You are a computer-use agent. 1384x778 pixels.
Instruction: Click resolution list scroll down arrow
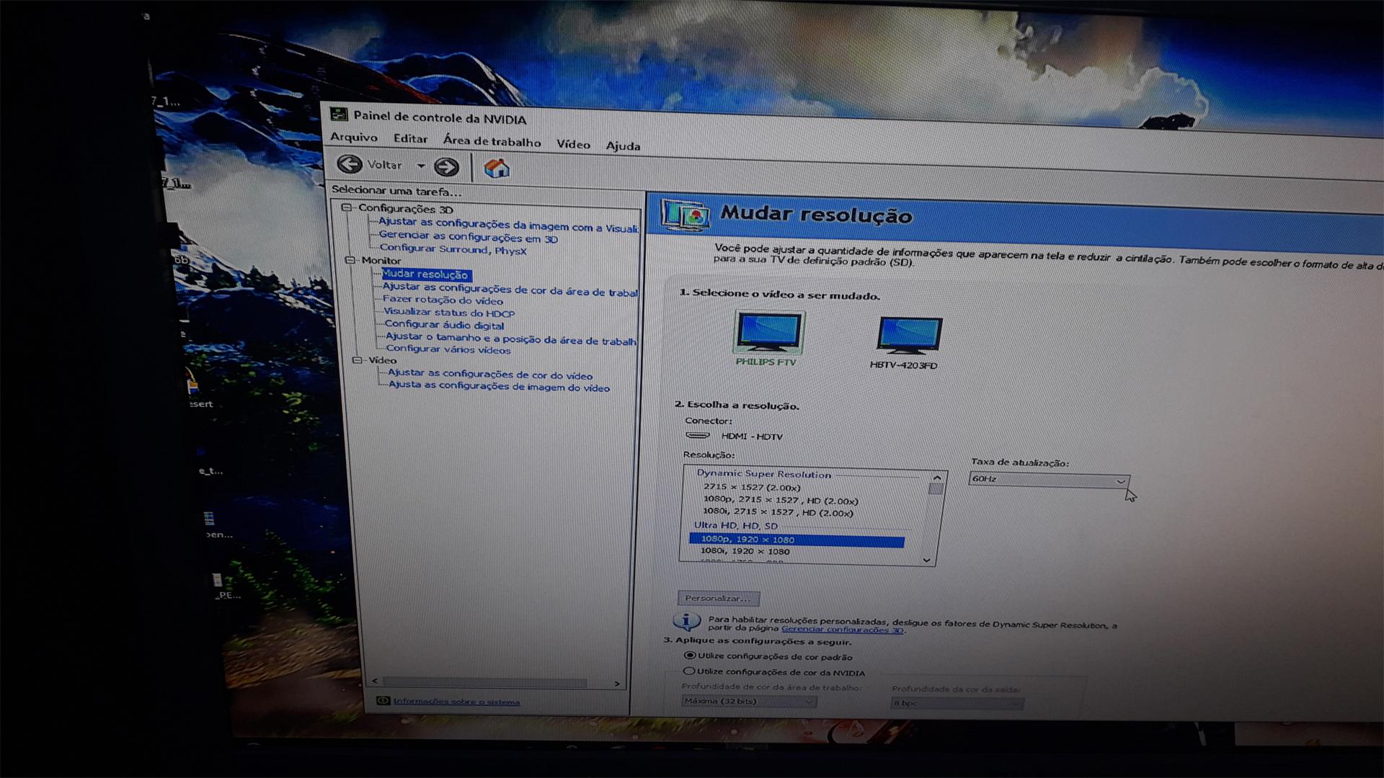point(927,560)
